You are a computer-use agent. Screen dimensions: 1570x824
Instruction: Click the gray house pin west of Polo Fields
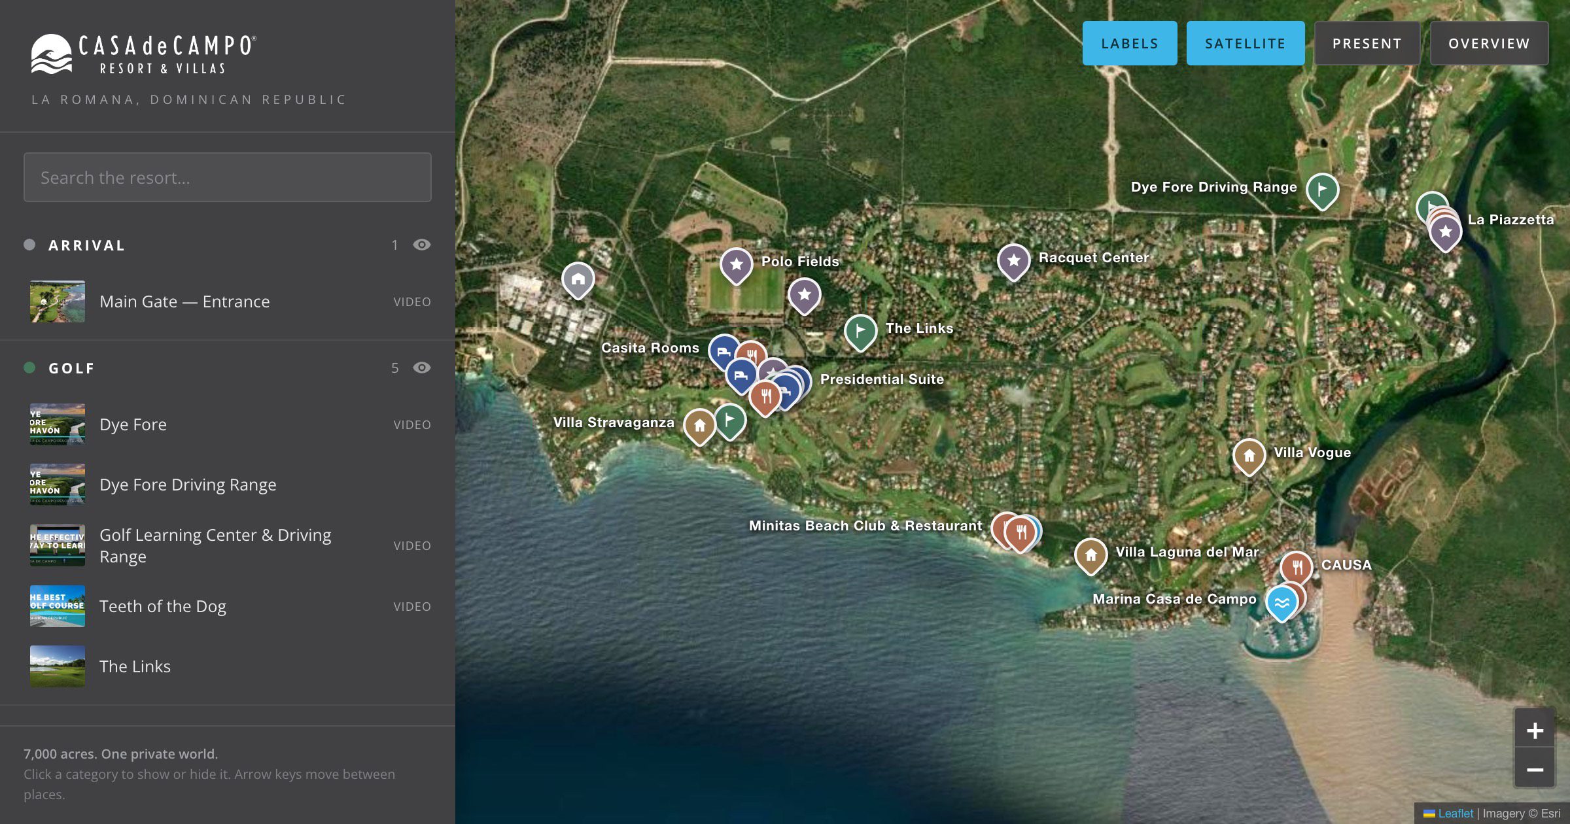(578, 279)
